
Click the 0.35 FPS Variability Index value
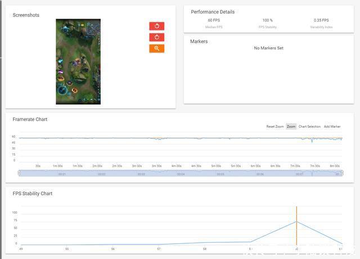tap(321, 20)
